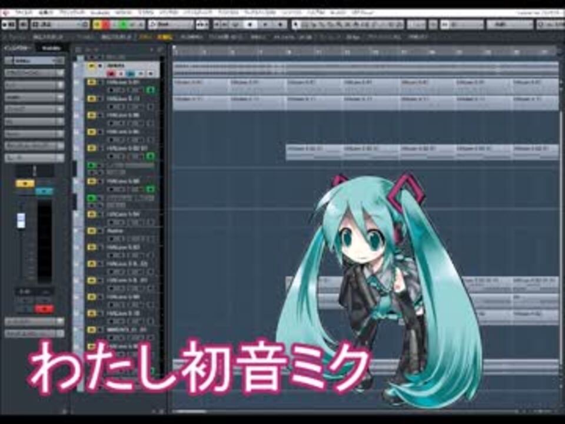Switch to the インスペクター tab
This screenshot has height=424, width=565.
click(x=17, y=48)
